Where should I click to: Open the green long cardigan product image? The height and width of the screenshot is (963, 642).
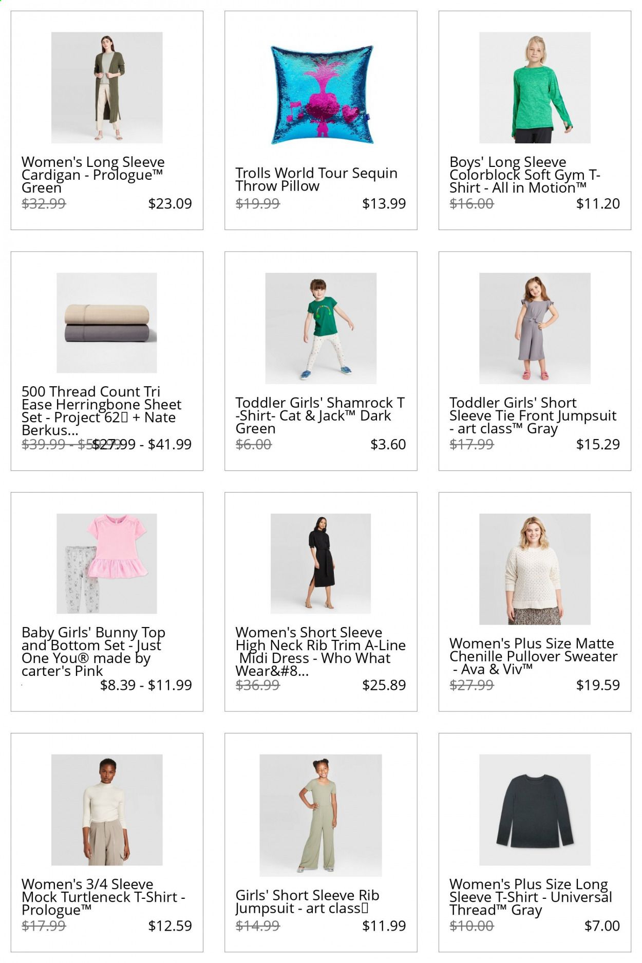point(107,87)
